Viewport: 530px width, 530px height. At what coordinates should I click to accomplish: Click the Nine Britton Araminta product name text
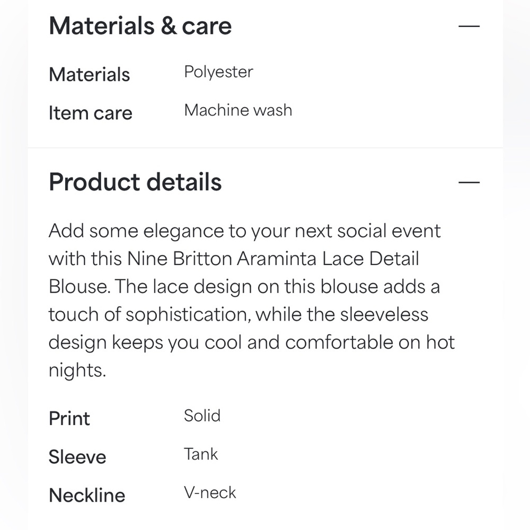point(223,259)
